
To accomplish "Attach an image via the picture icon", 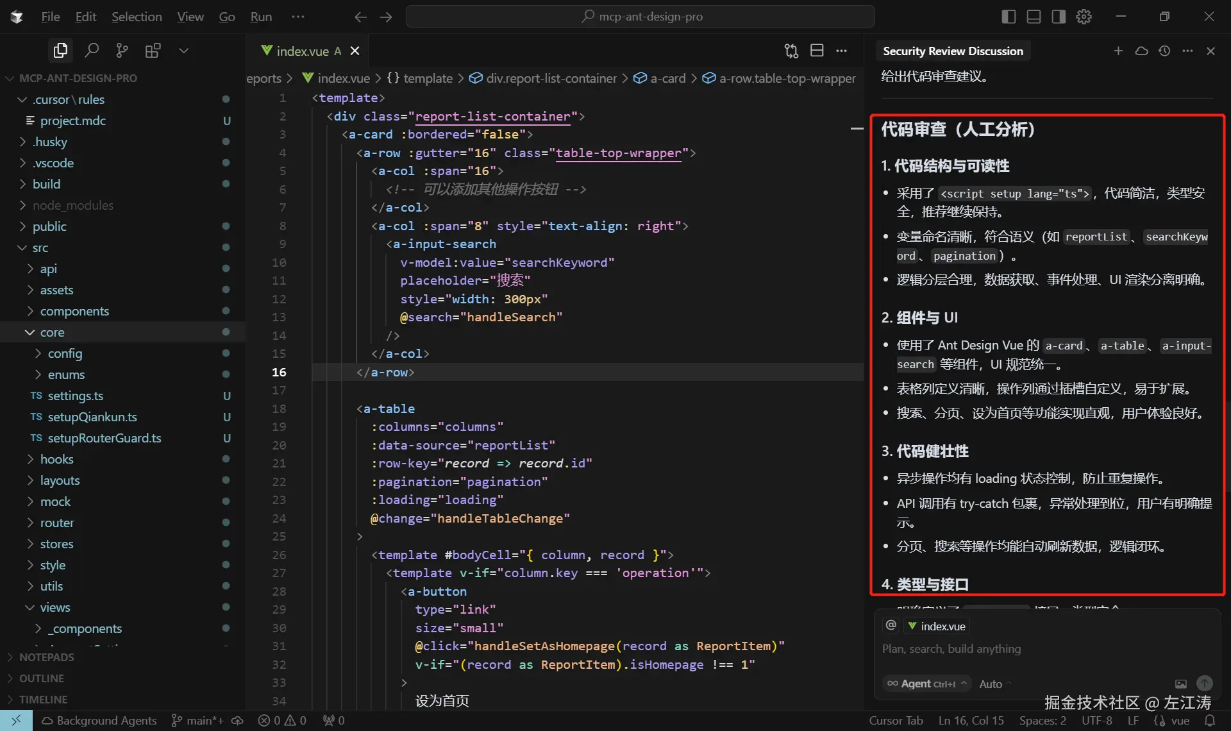I will [1180, 684].
